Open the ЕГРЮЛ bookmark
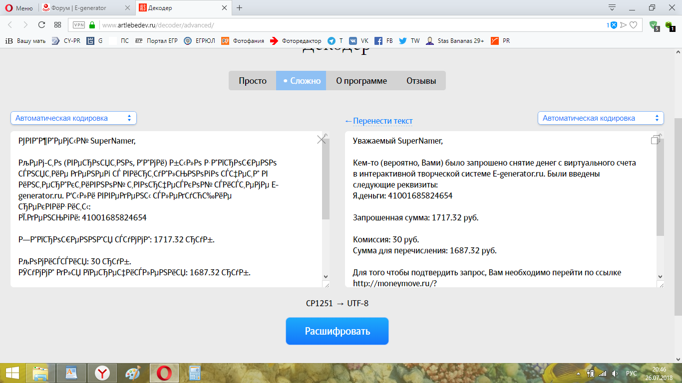The image size is (682, 383). pyautogui.click(x=199, y=41)
